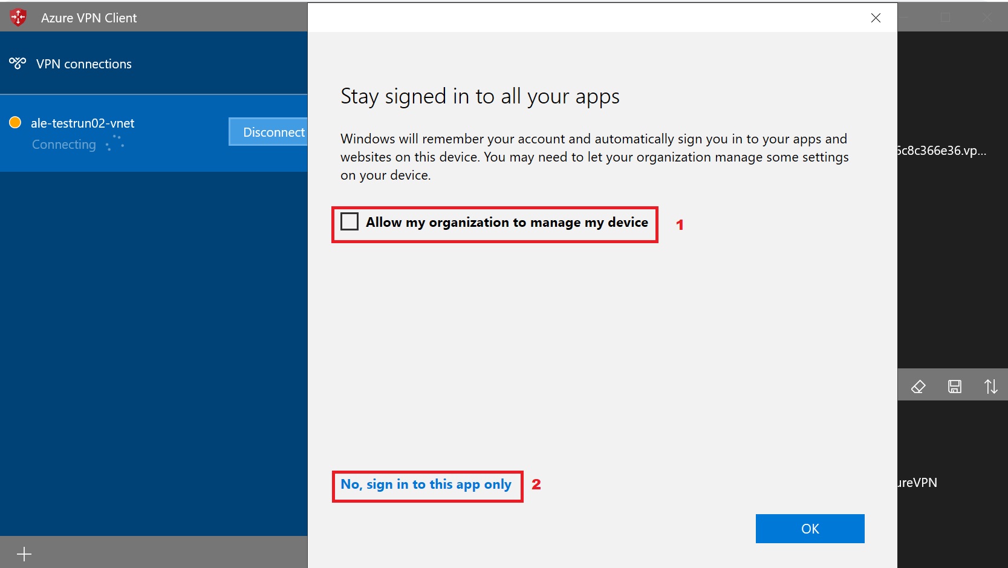
Task: Click the orange connection status indicator
Action: click(15, 123)
